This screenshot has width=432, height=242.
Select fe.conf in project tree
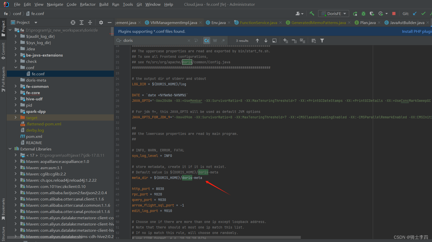click(x=60, y=74)
